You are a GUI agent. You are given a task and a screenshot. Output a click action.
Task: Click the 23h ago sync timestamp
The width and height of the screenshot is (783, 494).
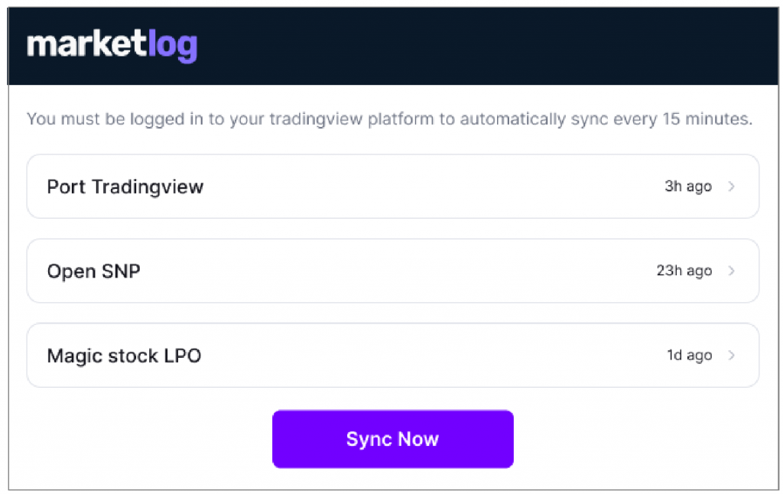684,271
